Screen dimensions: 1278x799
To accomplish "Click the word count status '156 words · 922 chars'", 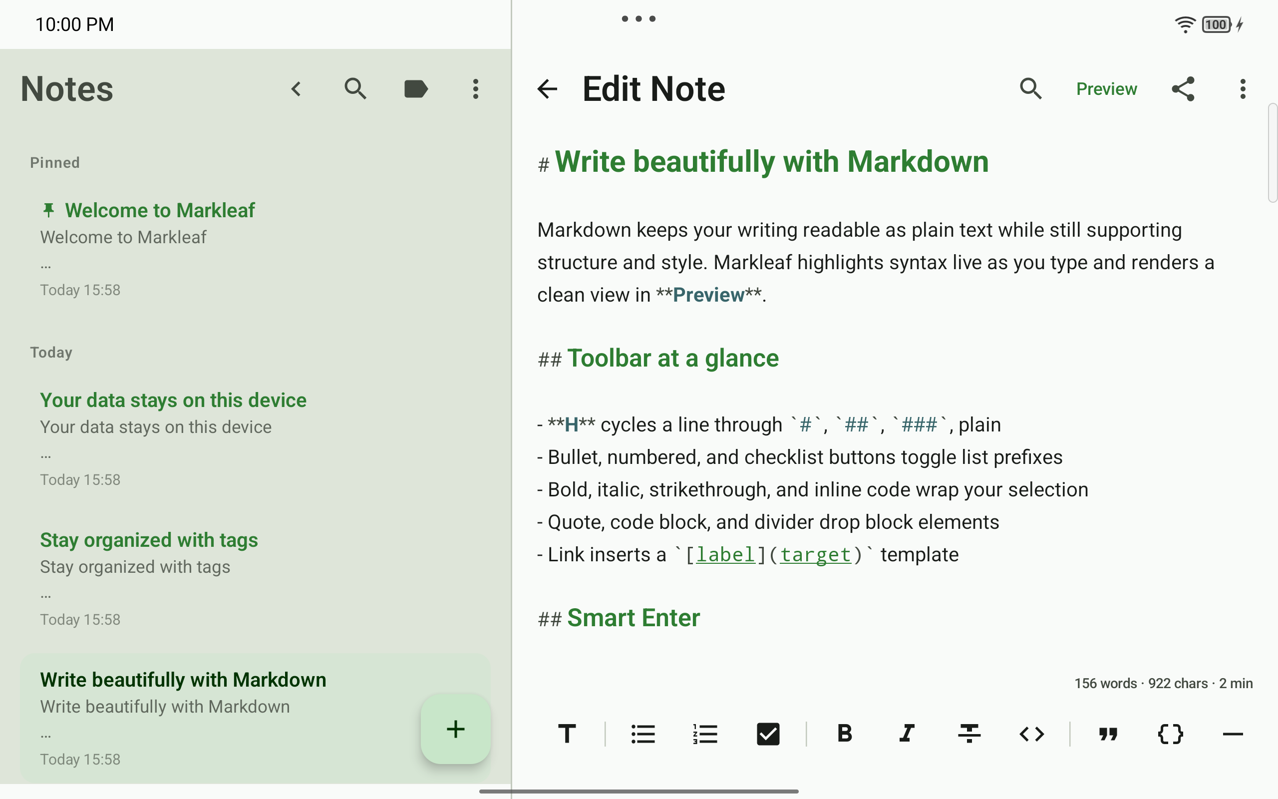I will 1141,683.
